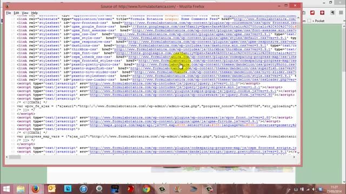The image size is (346, 194).
Task: Follow the jquery.cookie.js source link
Action: click(183, 91)
